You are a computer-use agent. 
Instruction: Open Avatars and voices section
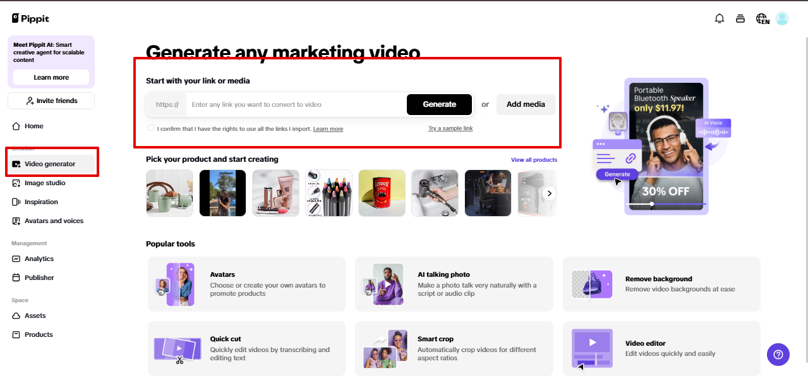point(54,221)
